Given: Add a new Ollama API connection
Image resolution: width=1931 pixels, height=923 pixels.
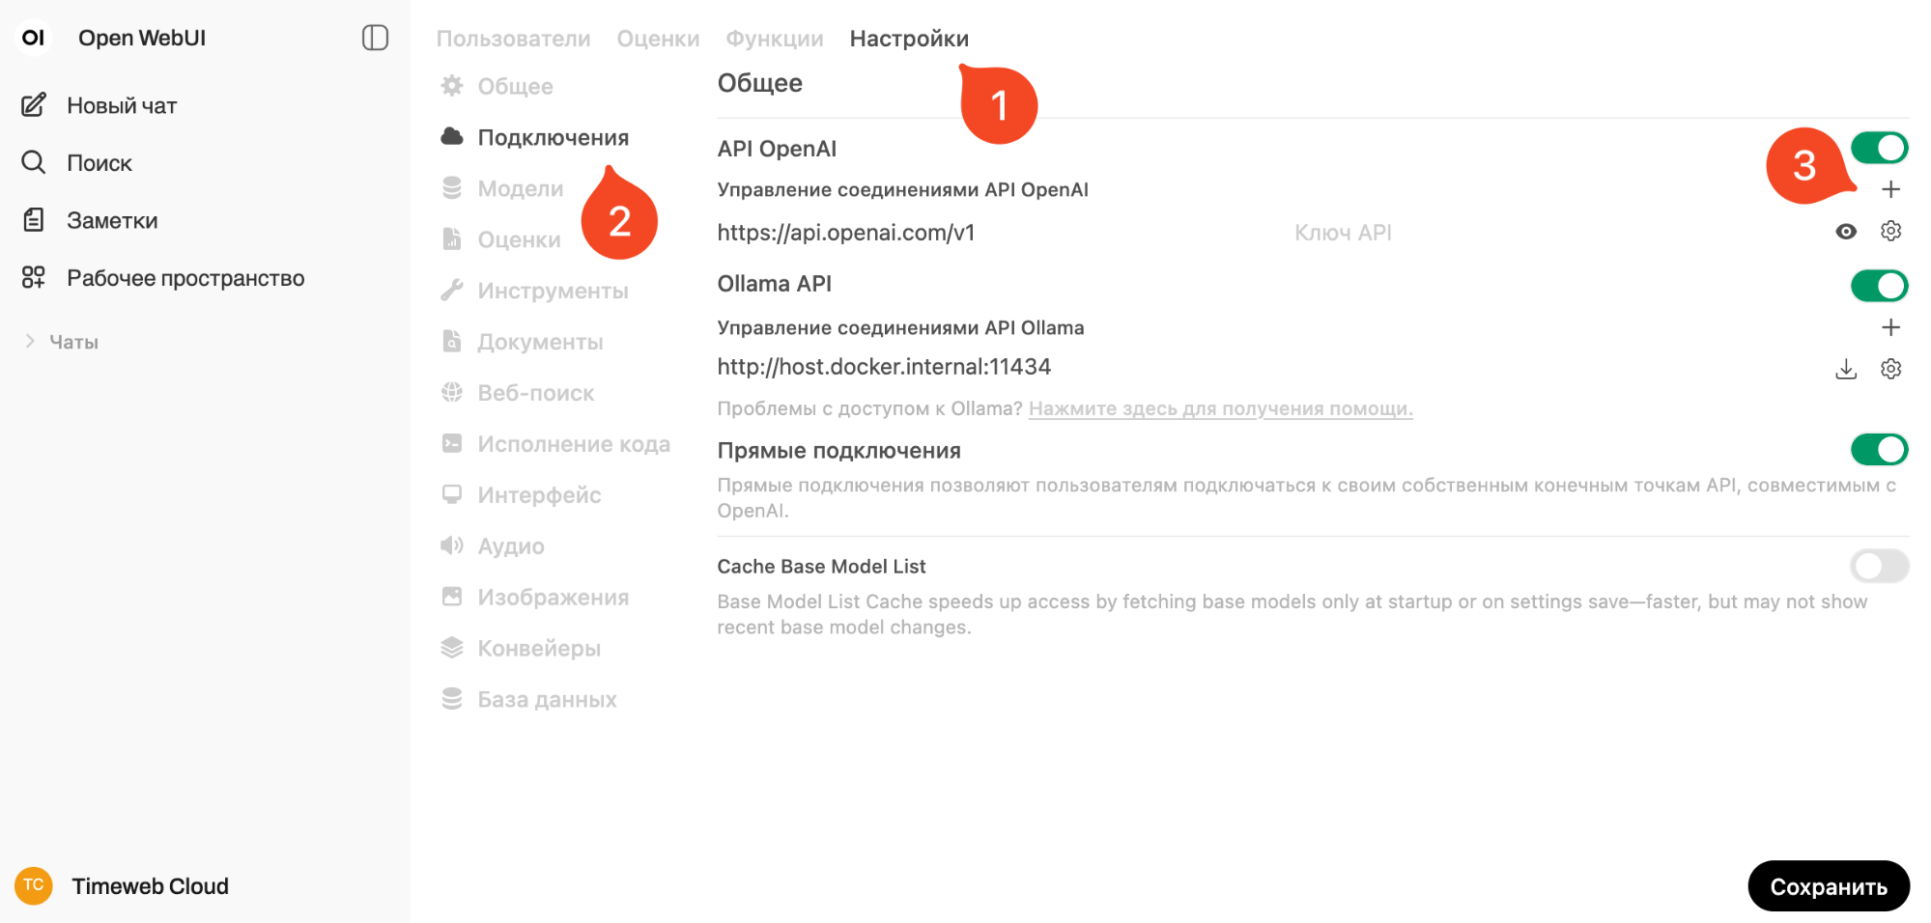Looking at the screenshot, I should click(1890, 327).
